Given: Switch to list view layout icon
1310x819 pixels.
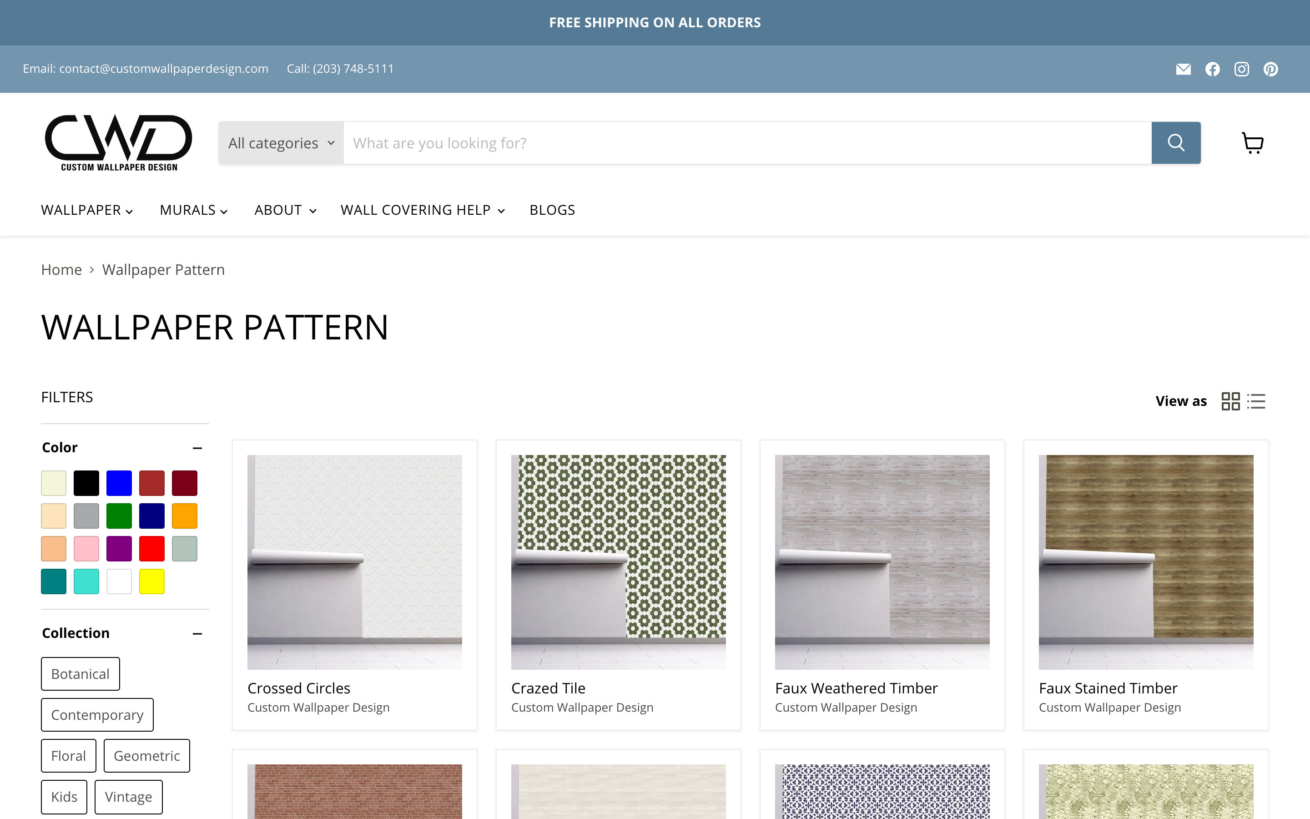Looking at the screenshot, I should point(1256,401).
